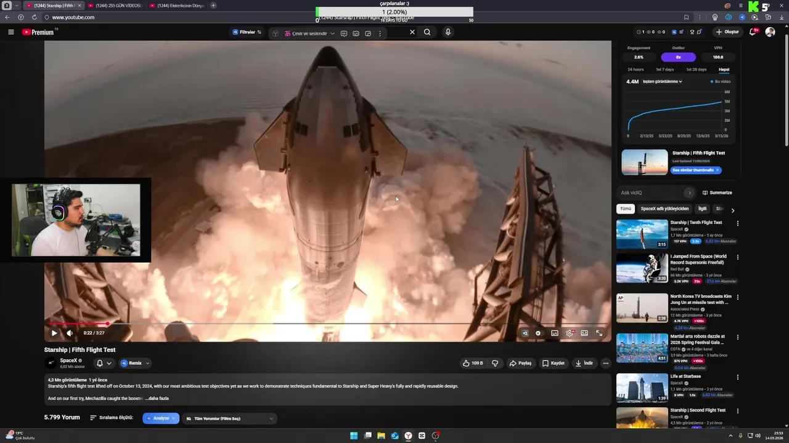Open the Filtreler filter button
Image resolution: width=789 pixels, height=443 pixels.
click(247, 32)
